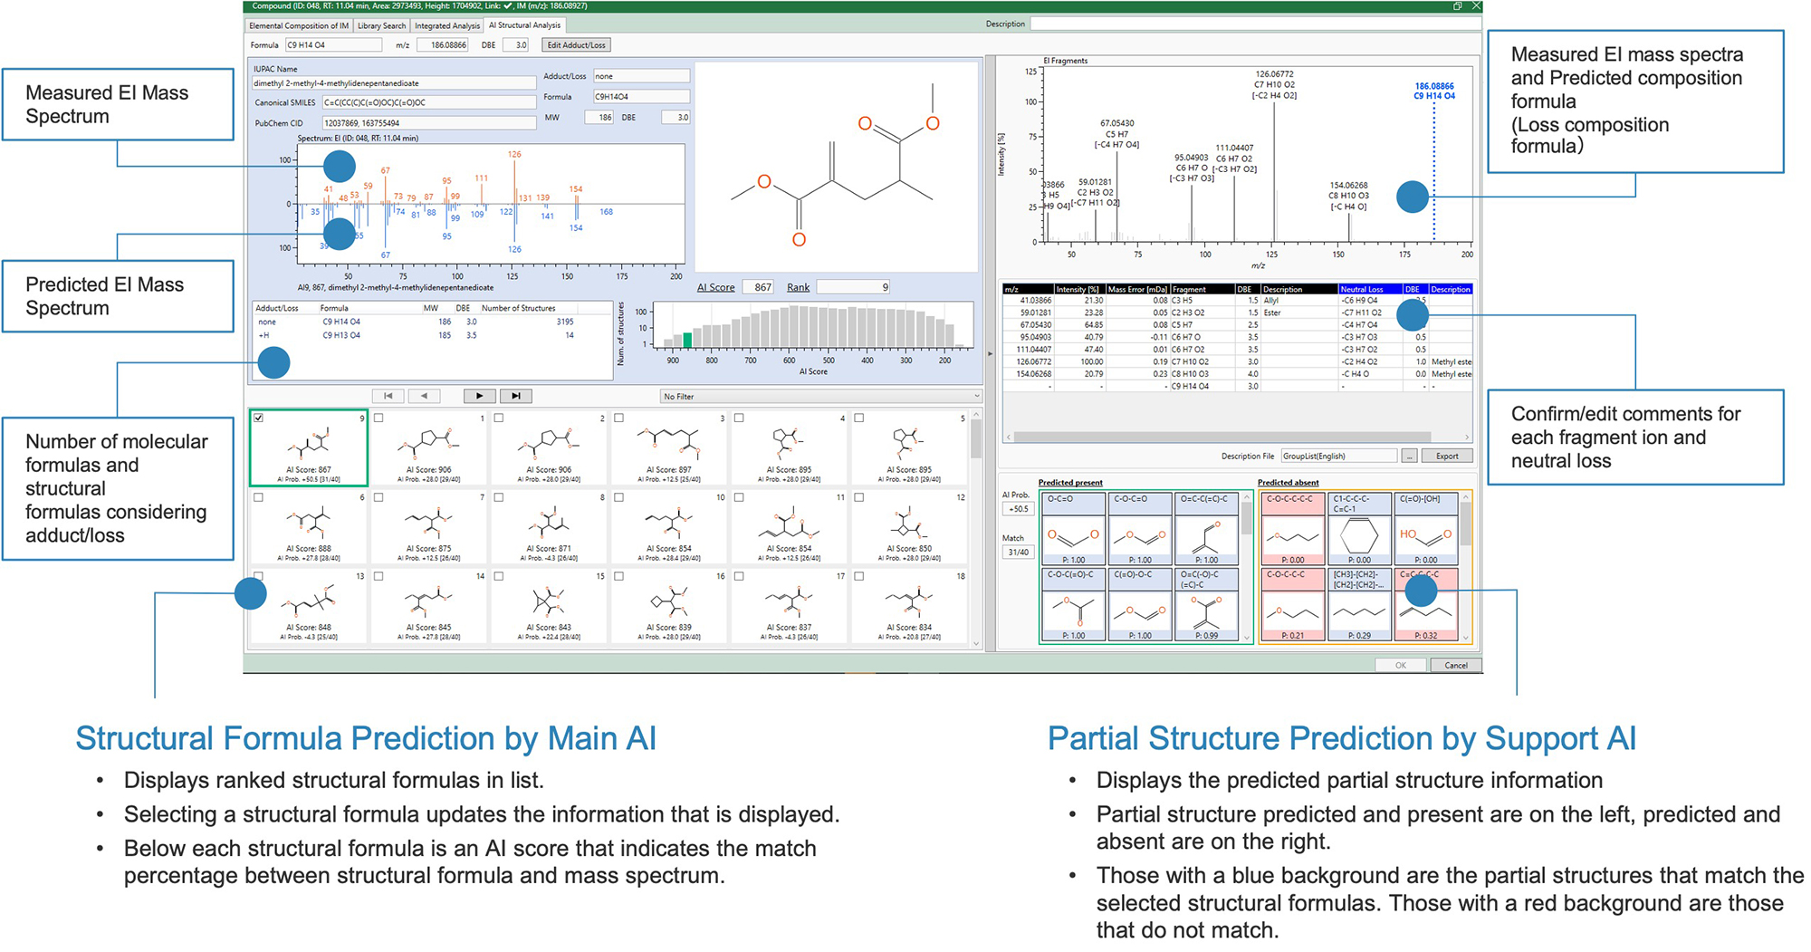
Task: Tick the checkbox for structure rank 7
Action: tap(379, 497)
